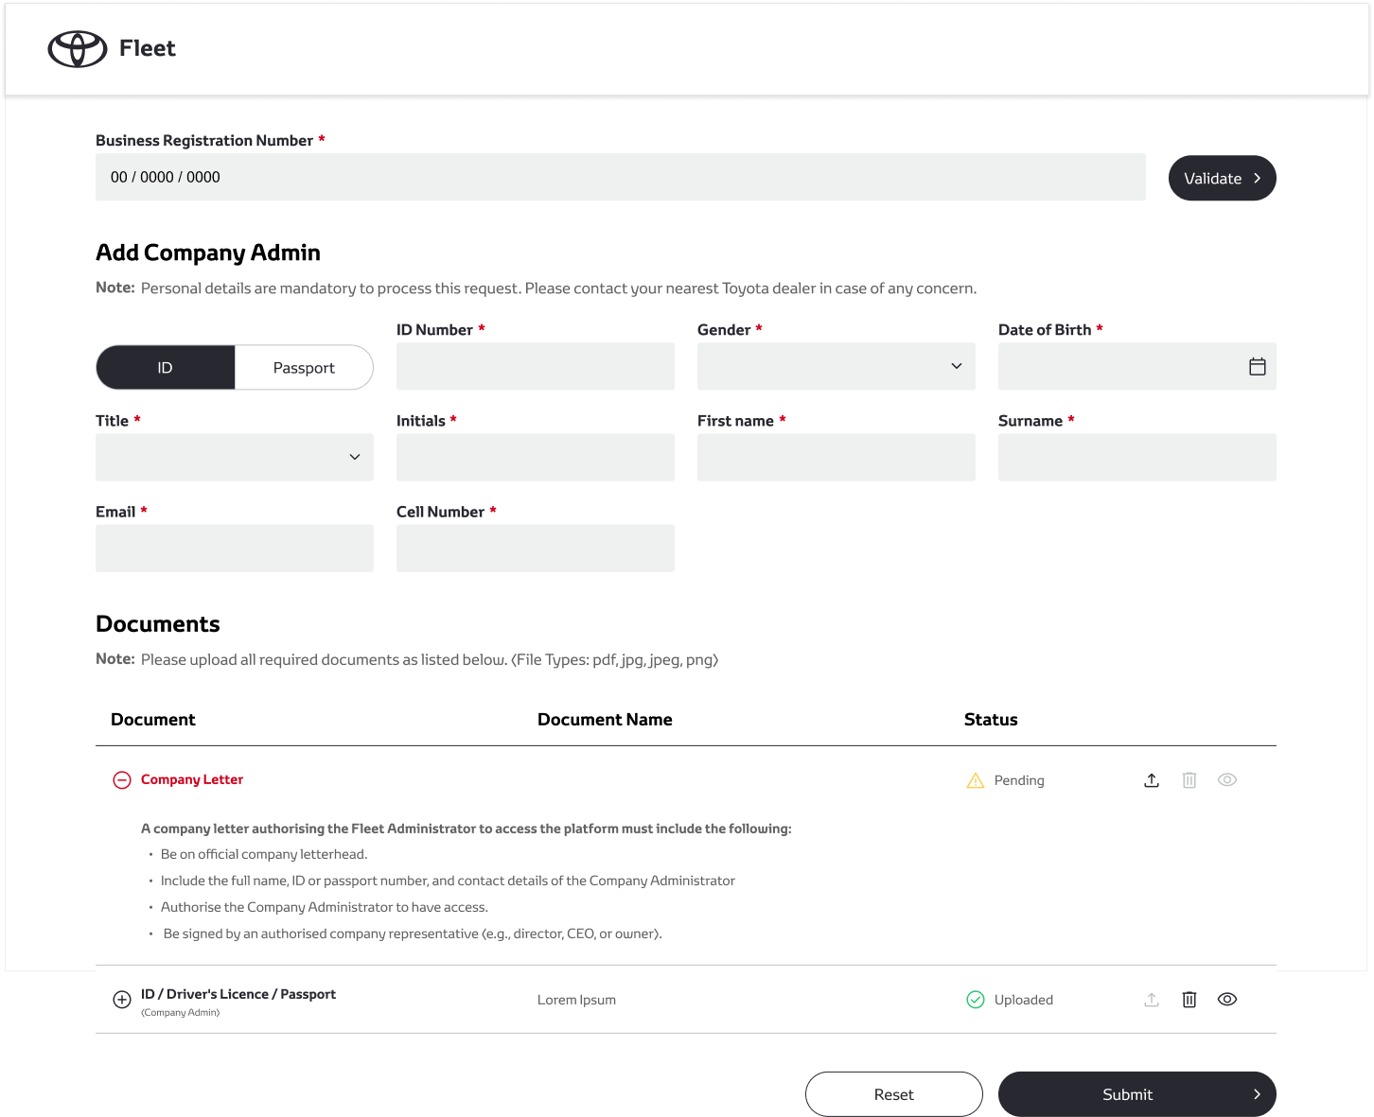Open the Gender dropdown
1374x1117 pixels.
pos(836,367)
